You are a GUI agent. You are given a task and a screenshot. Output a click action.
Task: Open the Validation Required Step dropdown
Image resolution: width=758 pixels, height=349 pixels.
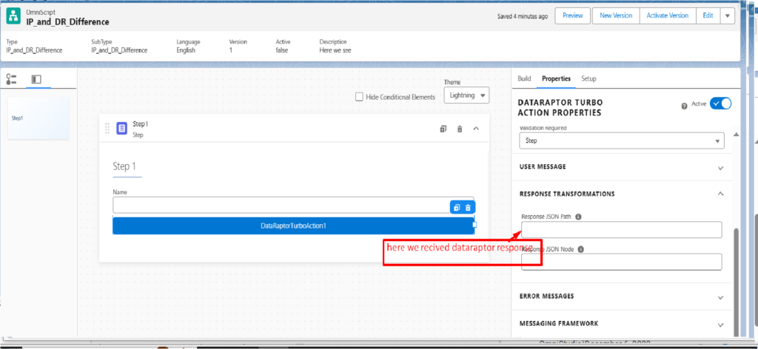(622, 140)
